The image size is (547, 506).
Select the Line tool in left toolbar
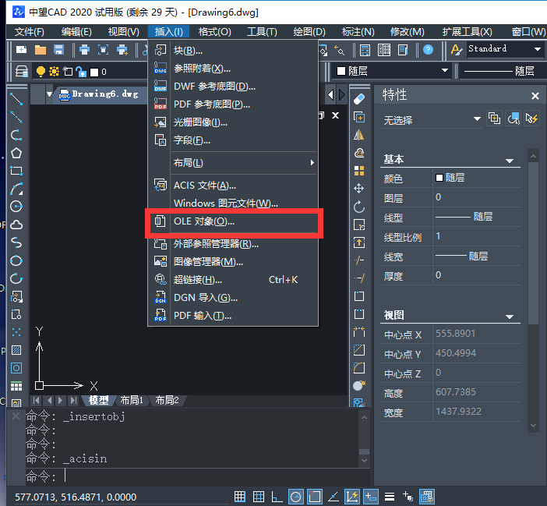click(16, 100)
